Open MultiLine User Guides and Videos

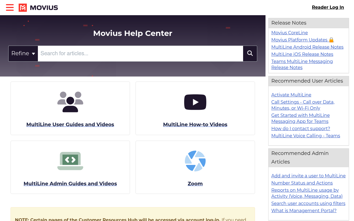[70, 125]
